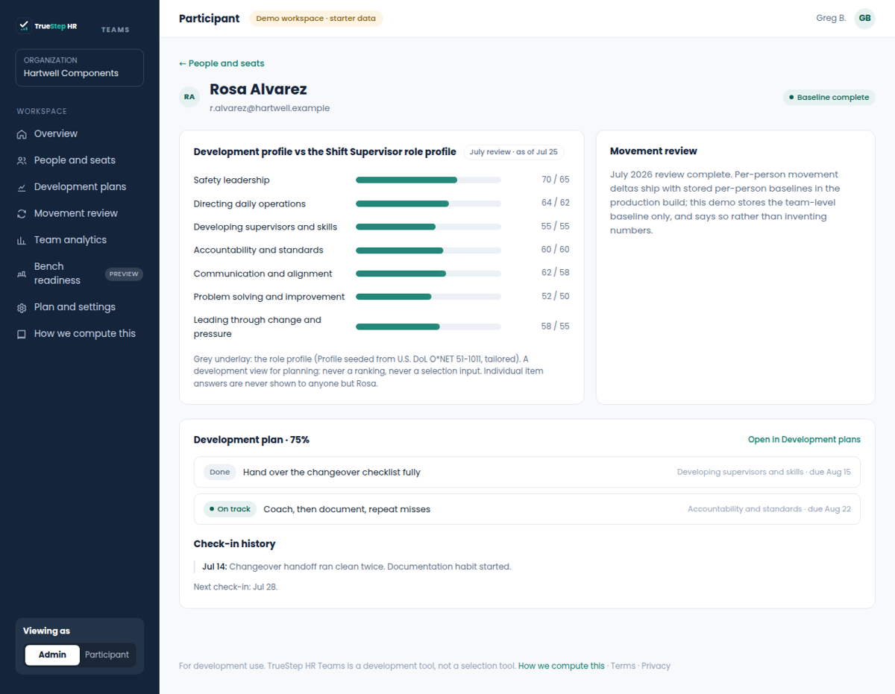This screenshot has height=694, width=895.
Task: Open the Hand over changeover checklist item
Action: click(527, 472)
